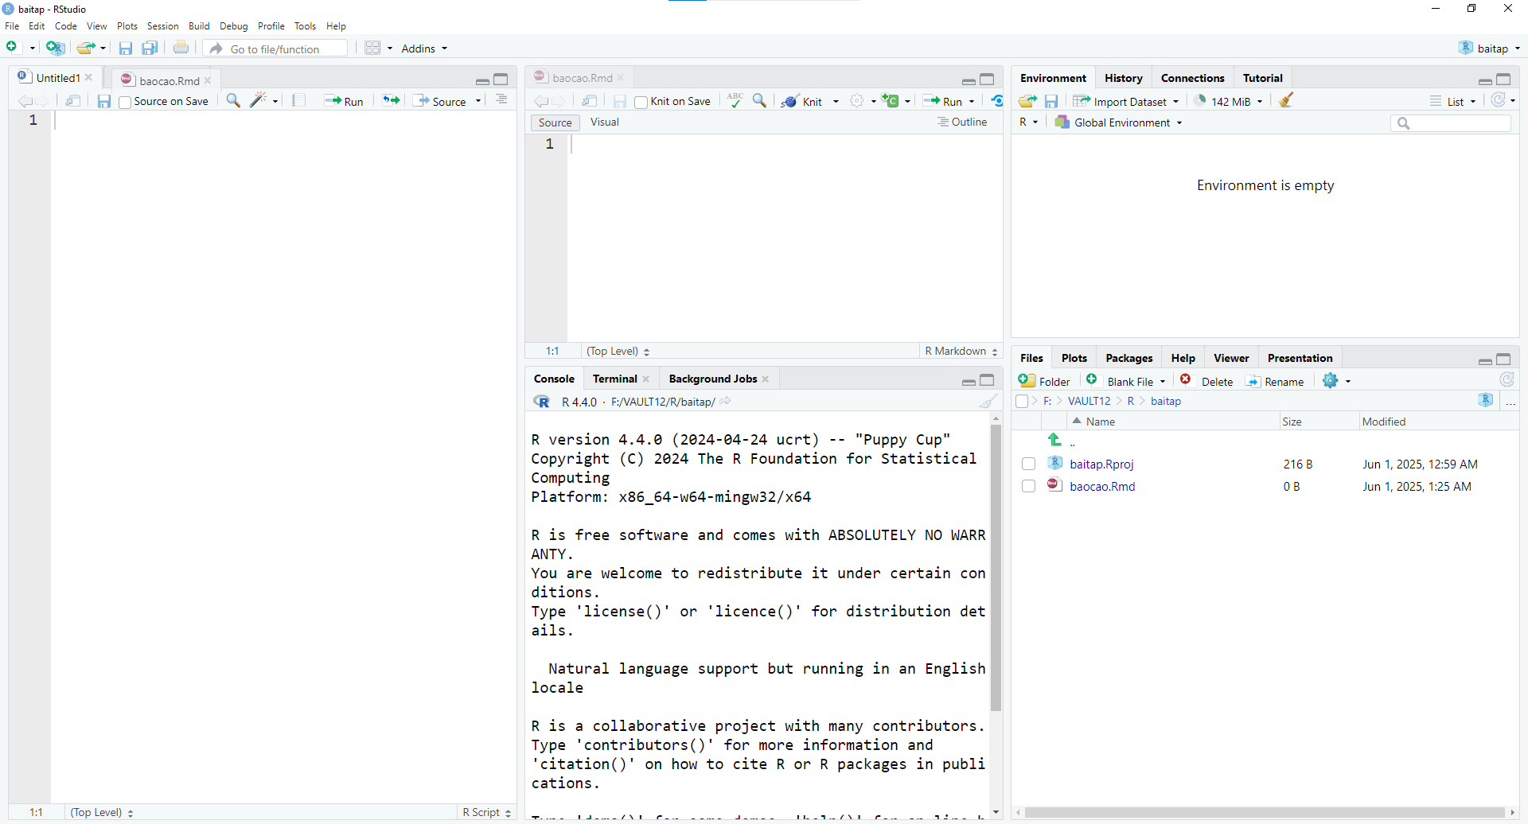Click Find magnifier in baocao.Rmd toolbar

[x=760, y=100]
